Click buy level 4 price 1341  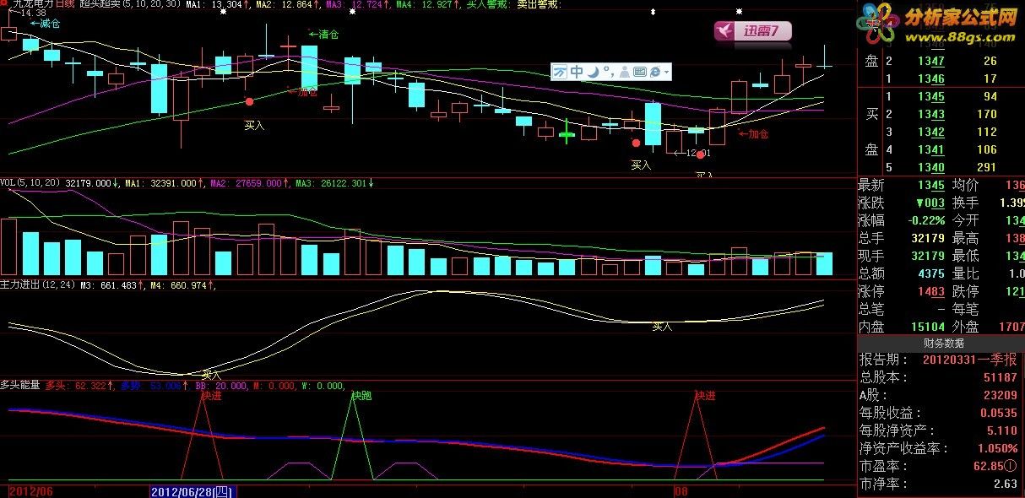point(930,149)
